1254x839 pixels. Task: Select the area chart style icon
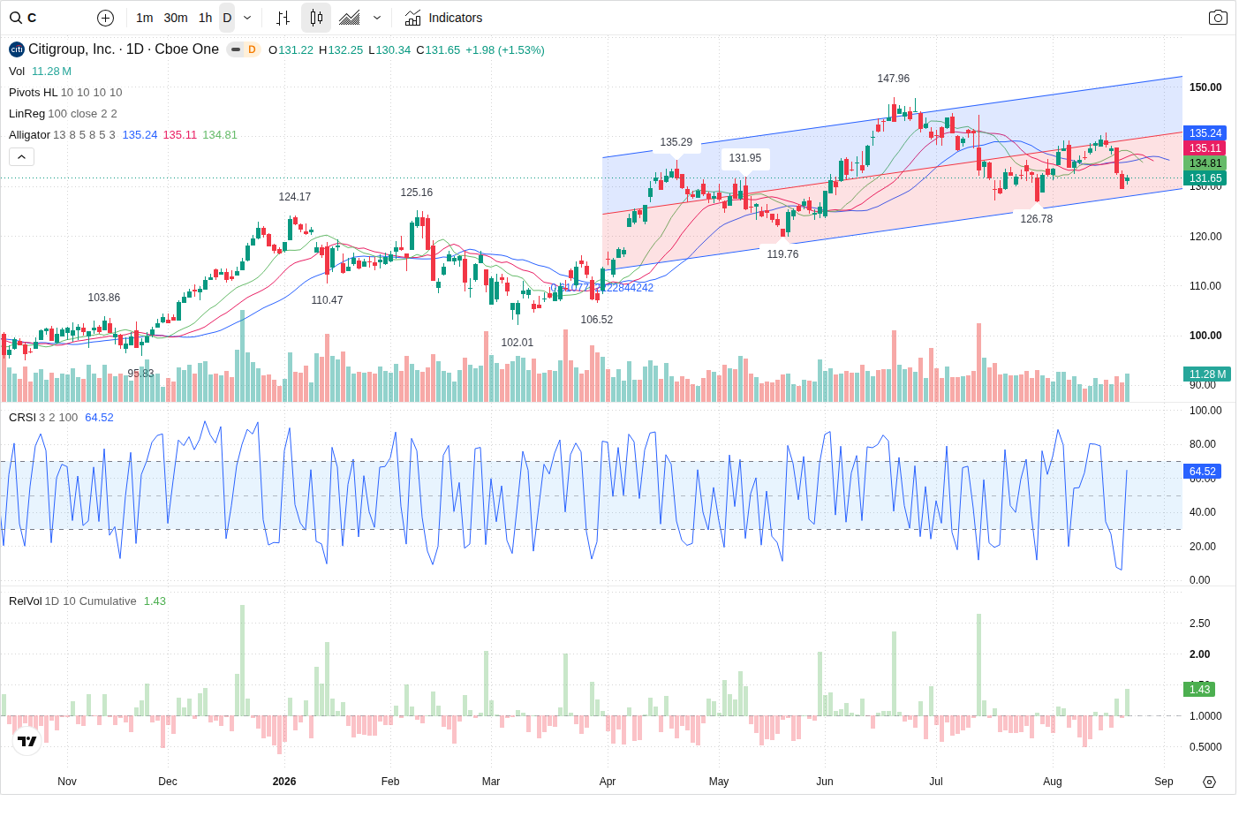[350, 18]
